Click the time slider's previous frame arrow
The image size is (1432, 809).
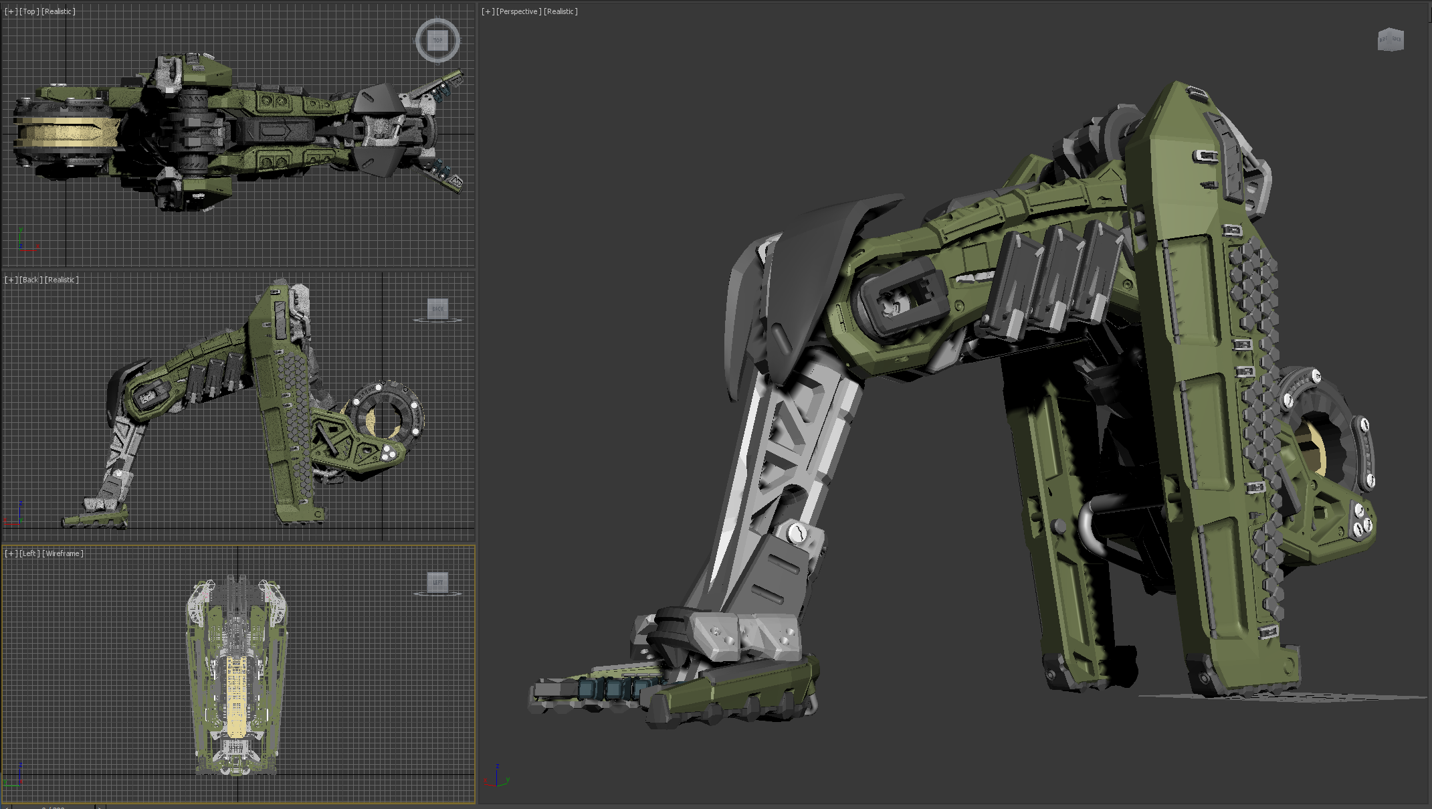tap(6, 806)
